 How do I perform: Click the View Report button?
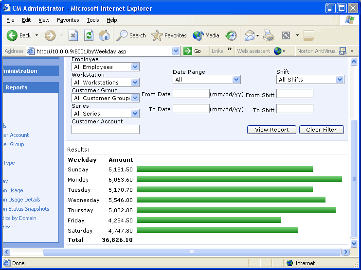[x=271, y=130]
